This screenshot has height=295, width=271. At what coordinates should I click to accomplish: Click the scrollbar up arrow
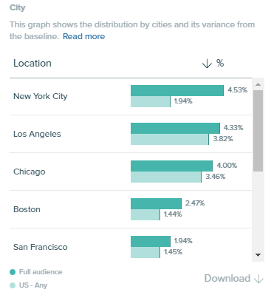click(x=258, y=84)
